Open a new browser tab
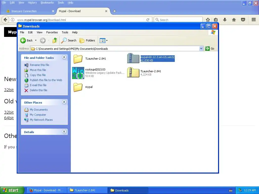 pos(115,11)
